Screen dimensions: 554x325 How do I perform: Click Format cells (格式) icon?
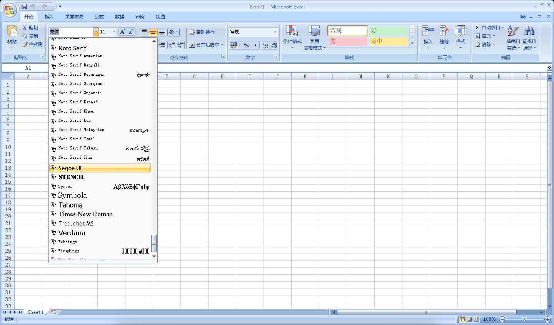tap(460, 31)
